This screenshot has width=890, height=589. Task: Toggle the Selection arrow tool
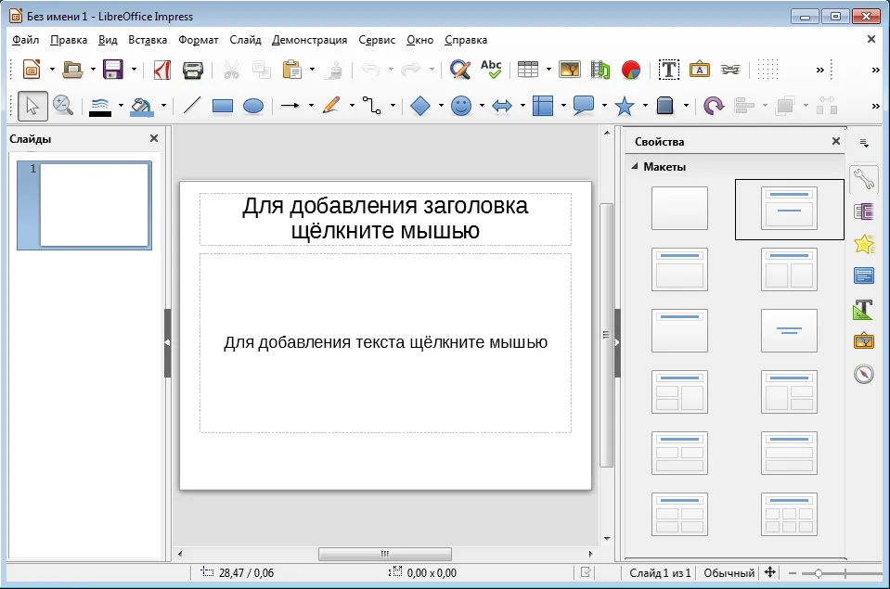32,106
